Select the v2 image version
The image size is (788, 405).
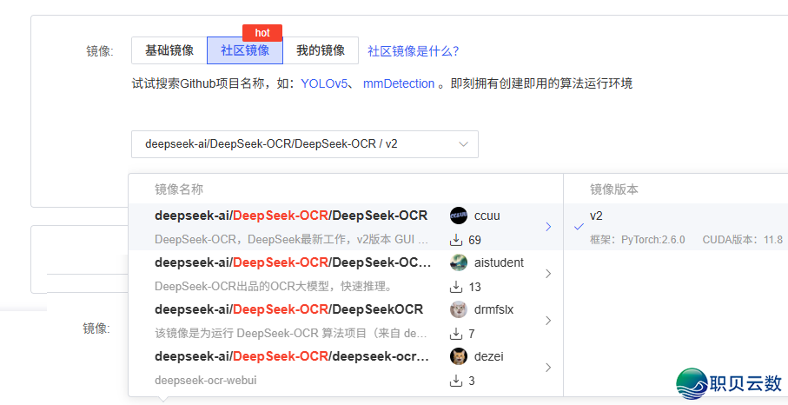(676, 227)
